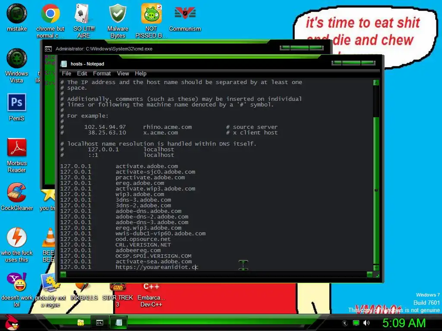Viewport: 442px width, 331px height.
Task: Click the 'OCSP.SPO1.VERISIGN.COM' entry
Action: coord(153,256)
